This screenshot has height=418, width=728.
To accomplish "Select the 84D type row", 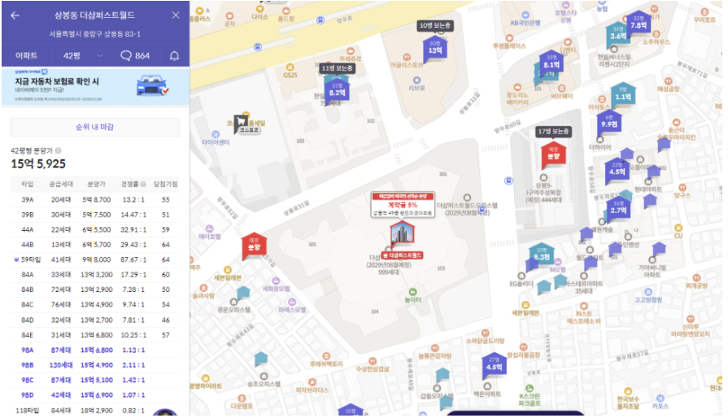I will click(x=94, y=320).
